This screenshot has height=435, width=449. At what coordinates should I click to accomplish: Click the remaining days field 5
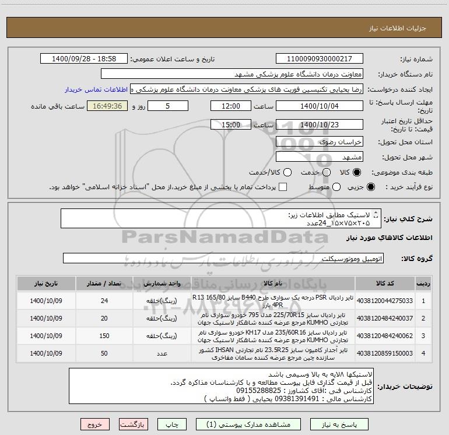coord(168,106)
